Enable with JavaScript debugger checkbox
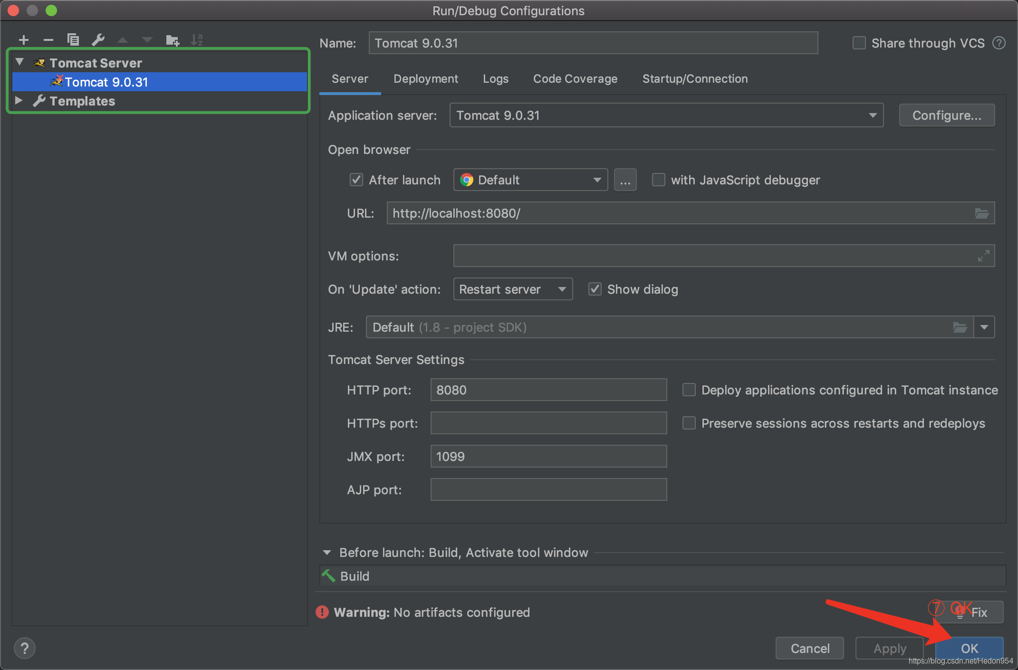This screenshot has height=670, width=1018. 659,180
